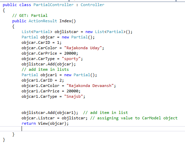Click statement 'objlistcar.Add(objcar1);'

pos(50,113)
